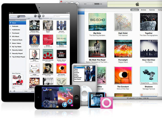Open the Animal album by Ke$ha on the iPad

pos(48,25)
